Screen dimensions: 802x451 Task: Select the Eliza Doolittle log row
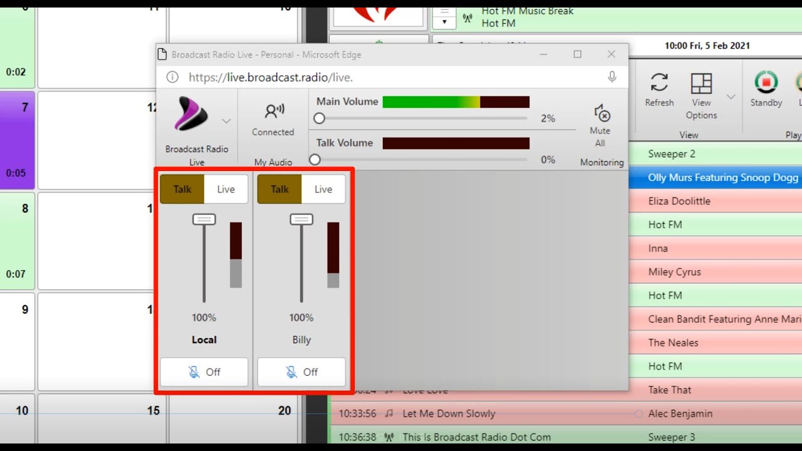716,201
